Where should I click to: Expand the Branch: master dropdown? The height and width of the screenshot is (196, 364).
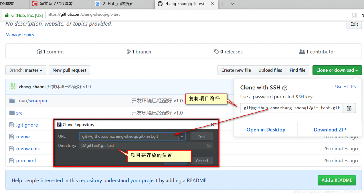pyautogui.click(x=26, y=70)
